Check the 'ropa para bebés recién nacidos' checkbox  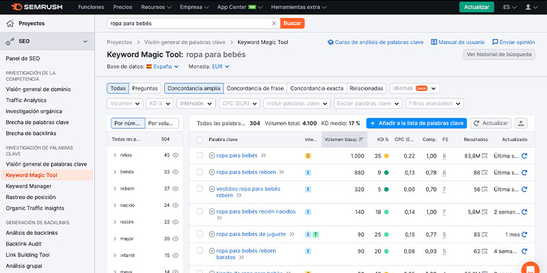tap(200, 212)
